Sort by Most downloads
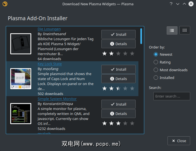 (x=156, y=70)
